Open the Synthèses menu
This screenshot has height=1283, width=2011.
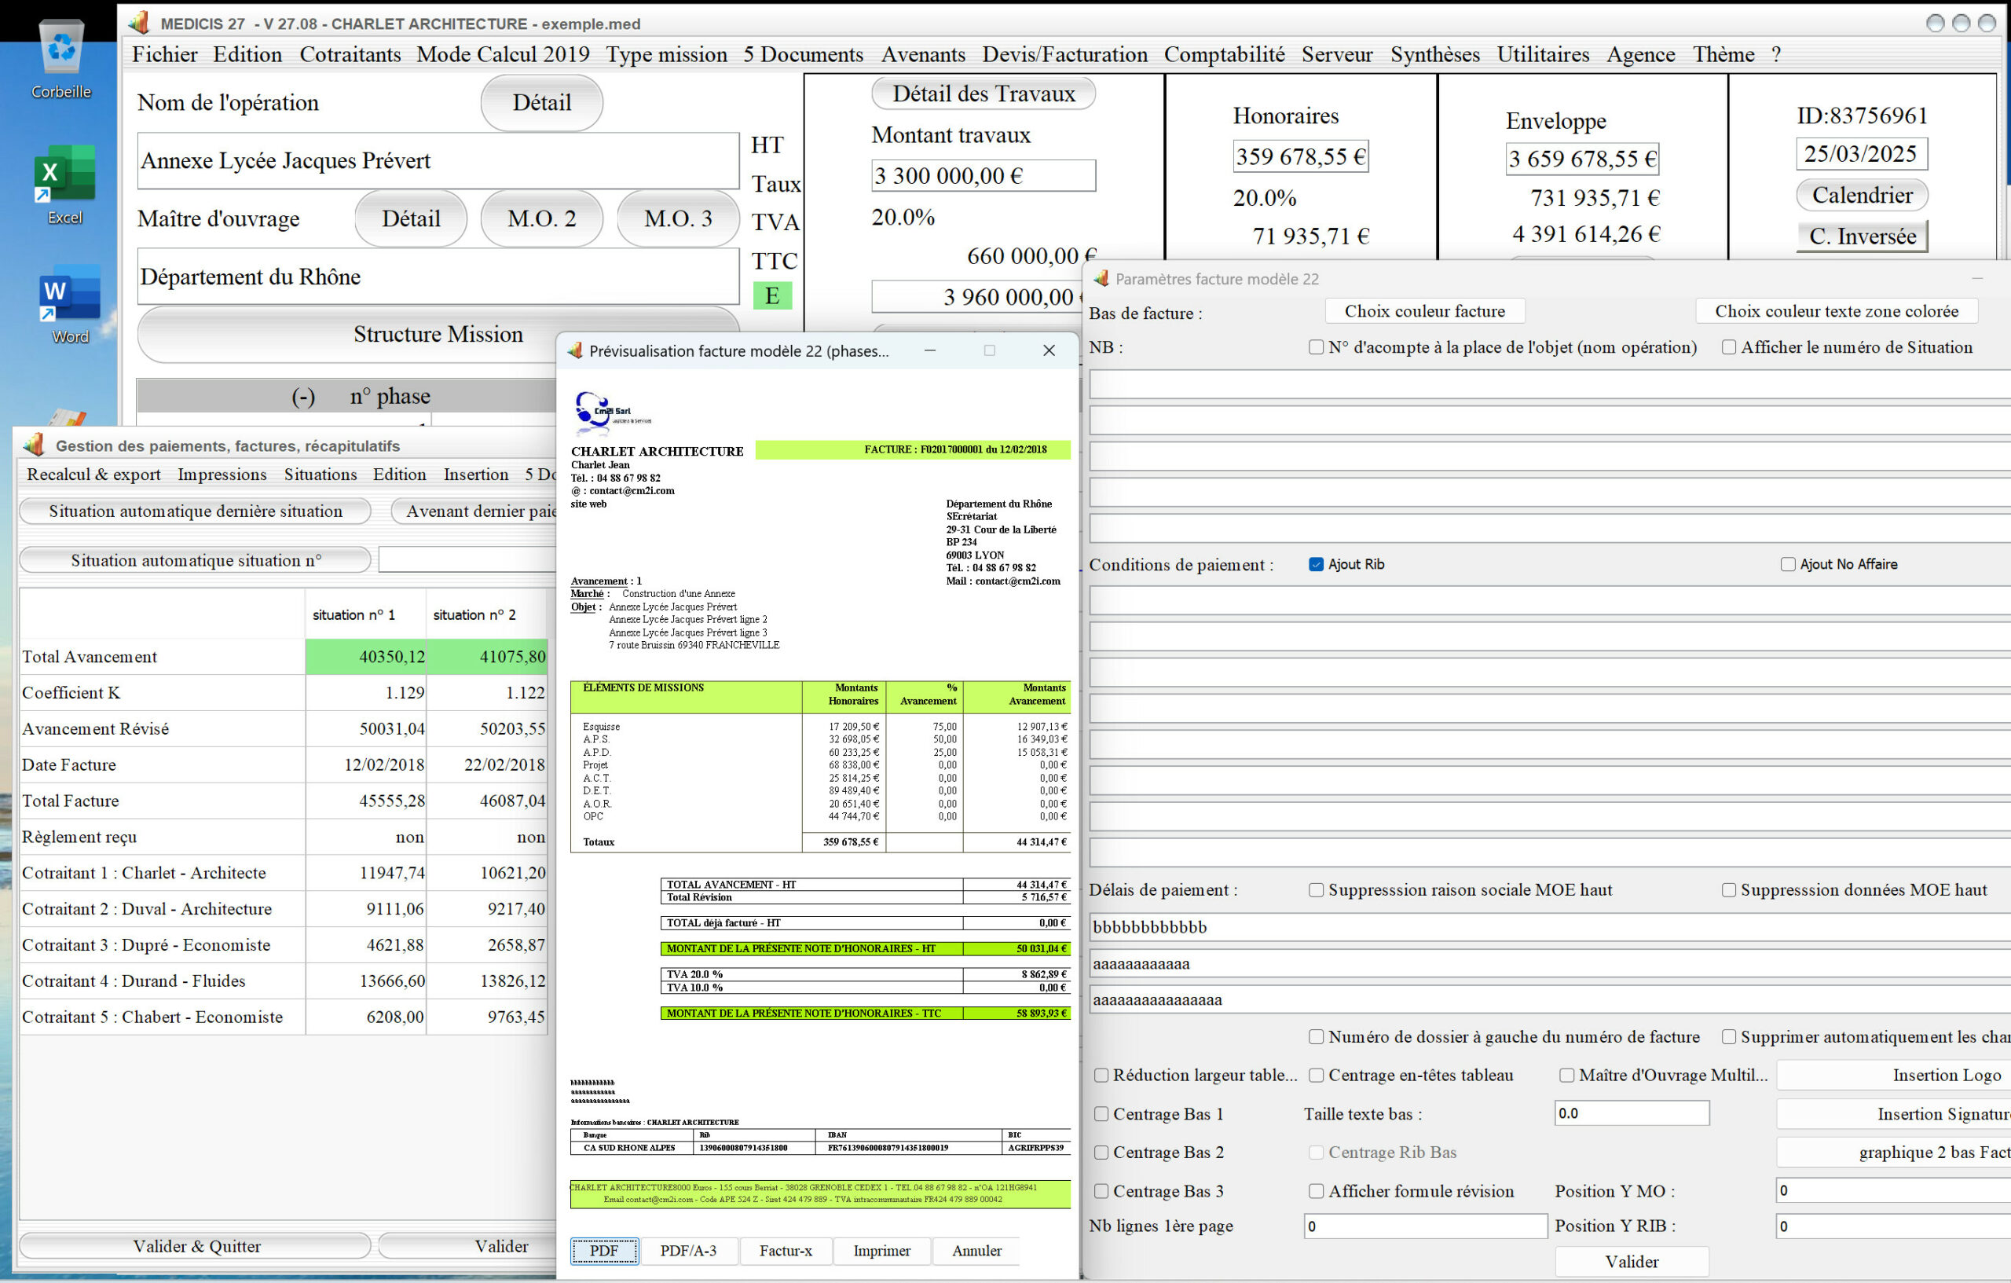1434,54
